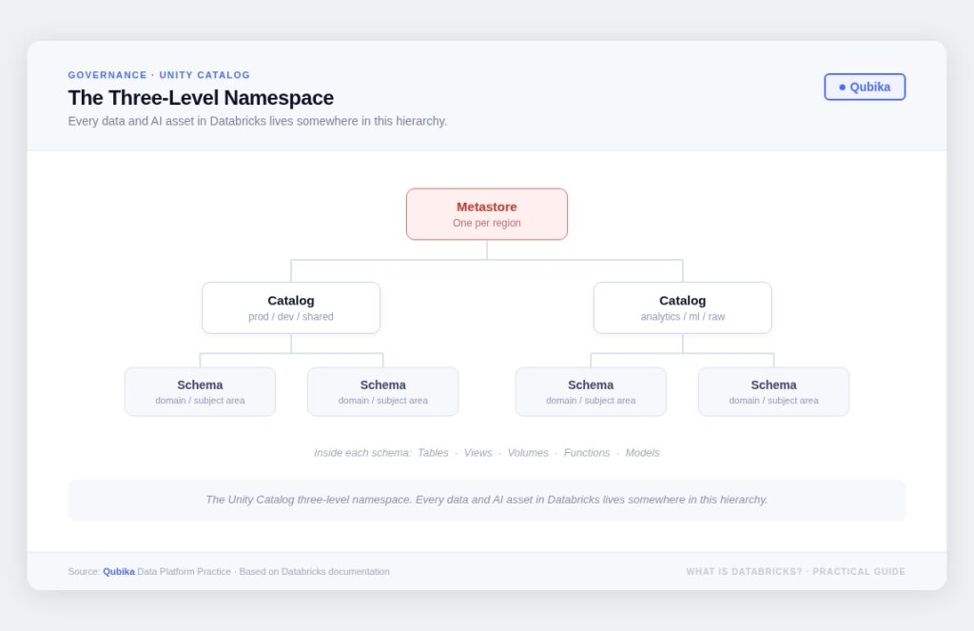Click the word Views in the schema contents
974x631 pixels.
pyautogui.click(x=477, y=453)
